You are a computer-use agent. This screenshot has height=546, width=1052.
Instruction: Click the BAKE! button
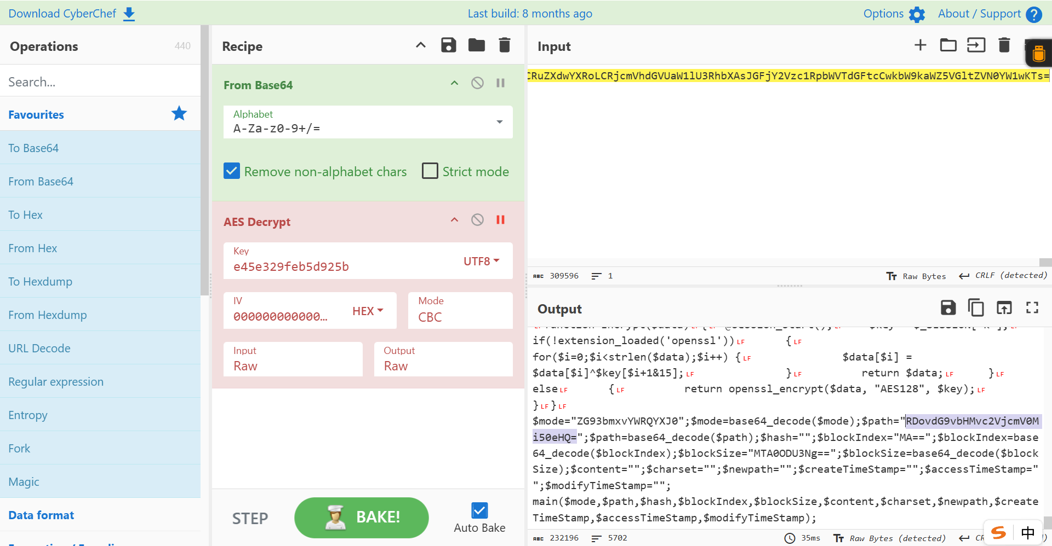point(362,518)
